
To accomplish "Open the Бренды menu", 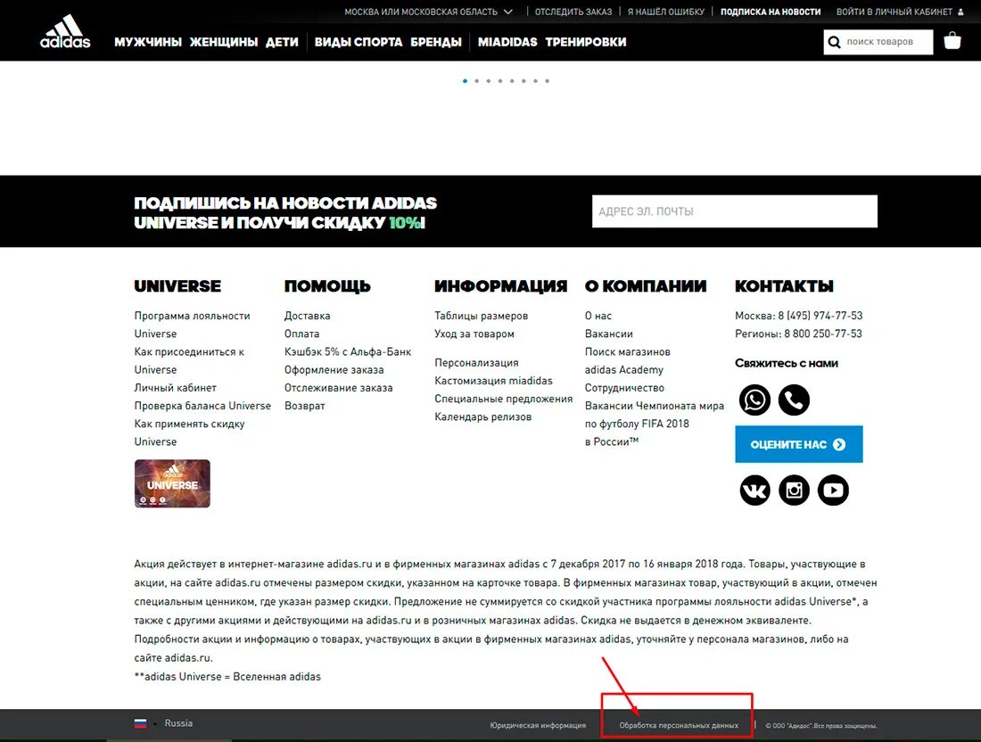I will pyautogui.click(x=435, y=42).
